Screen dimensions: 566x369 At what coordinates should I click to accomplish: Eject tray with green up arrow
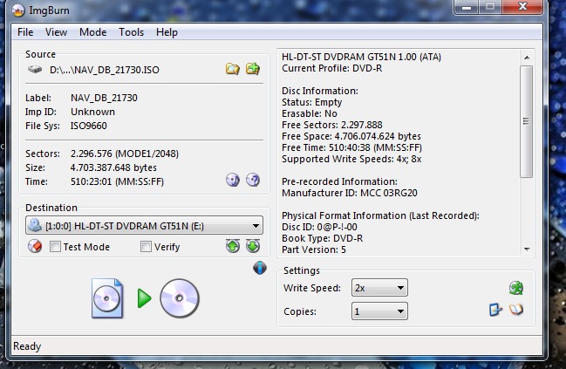(x=233, y=246)
